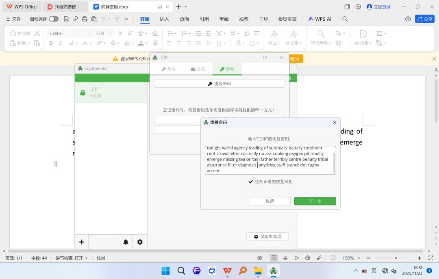This screenshot has height=279, width=439.
Task: Click the green 下一步 button
Action: (x=315, y=201)
